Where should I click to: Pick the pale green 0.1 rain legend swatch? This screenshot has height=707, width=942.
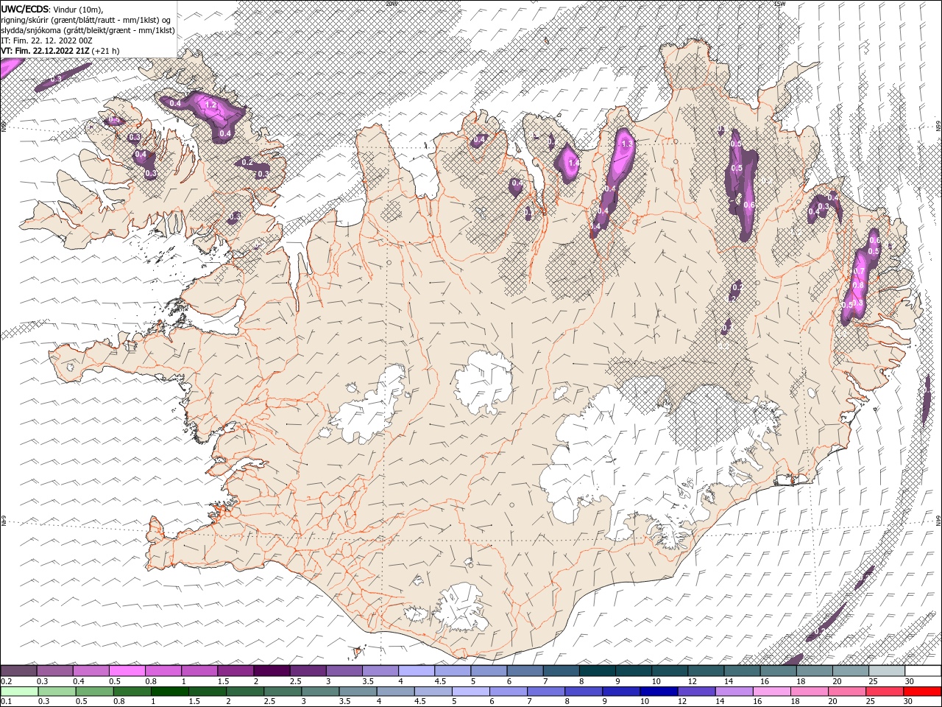[x=19, y=692]
